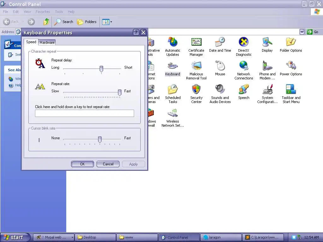Screen dimensions: 323x242
Task: Open the Favorites menu
Action: tap(43, 12)
